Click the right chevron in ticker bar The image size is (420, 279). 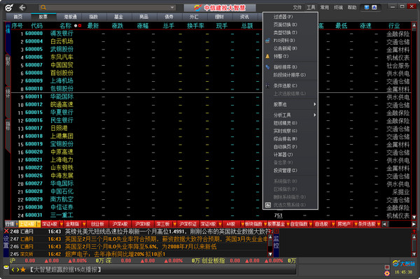tap(17, 270)
